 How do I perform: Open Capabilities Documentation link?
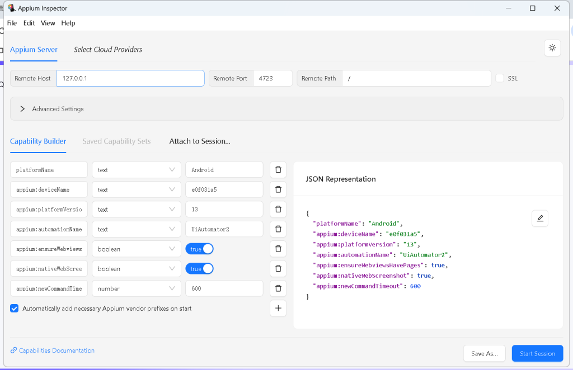tap(52, 350)
